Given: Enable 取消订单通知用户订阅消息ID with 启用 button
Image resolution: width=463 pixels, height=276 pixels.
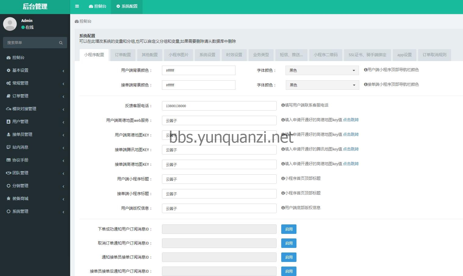Looking at the screenshot, I should (x=289, y=243).
